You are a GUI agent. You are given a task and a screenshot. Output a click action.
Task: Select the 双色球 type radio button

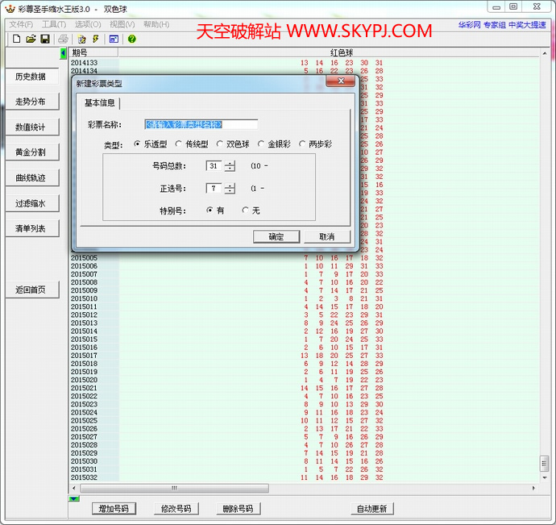pos(220,144)
